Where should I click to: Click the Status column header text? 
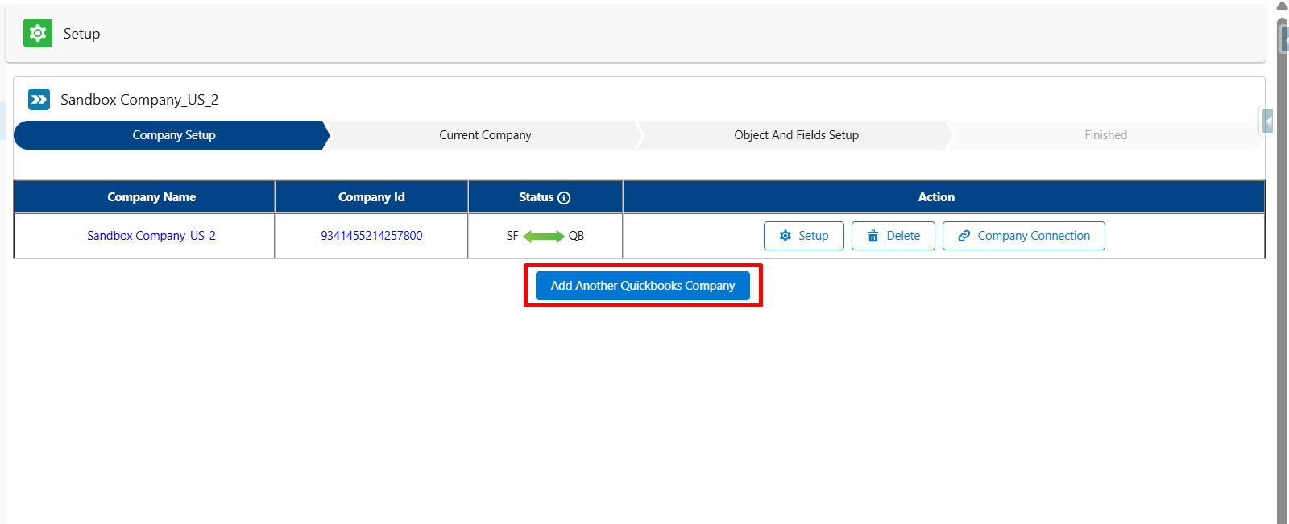(536, 197)
